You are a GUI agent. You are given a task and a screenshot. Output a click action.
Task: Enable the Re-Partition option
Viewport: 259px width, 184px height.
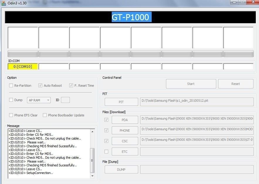pyautogui.click(x=11, y=86)
